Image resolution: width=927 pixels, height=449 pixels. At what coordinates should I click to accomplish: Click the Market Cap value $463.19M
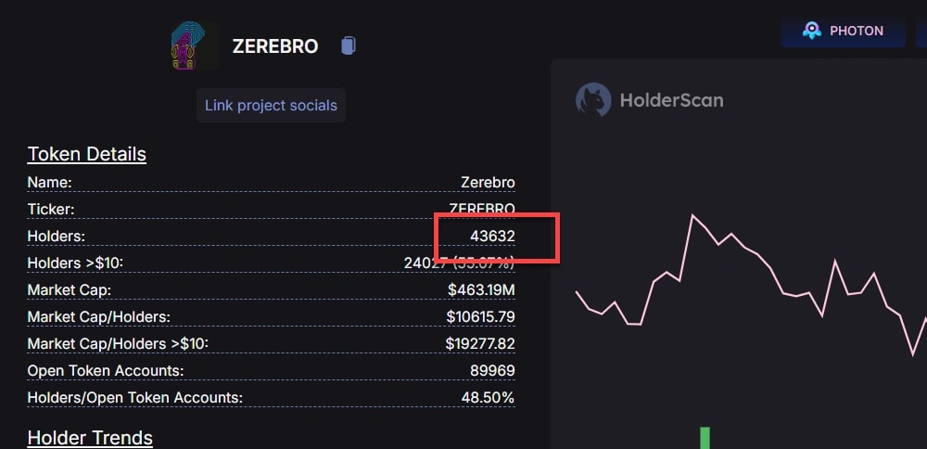pyautogui.click(x=481, y=290)
